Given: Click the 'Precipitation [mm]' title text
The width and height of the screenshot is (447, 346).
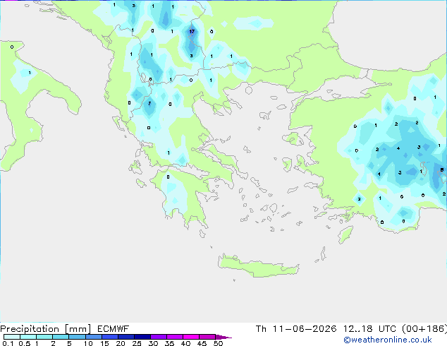Looking at the screenshot, I should pyautogui.click(x=46, y=329).
